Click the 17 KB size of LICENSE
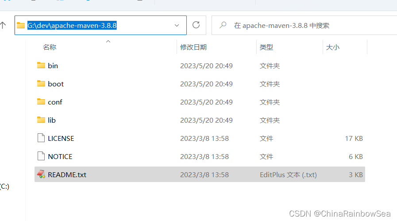Viewport: 397px width, 221px height. [x=354, y=138]
